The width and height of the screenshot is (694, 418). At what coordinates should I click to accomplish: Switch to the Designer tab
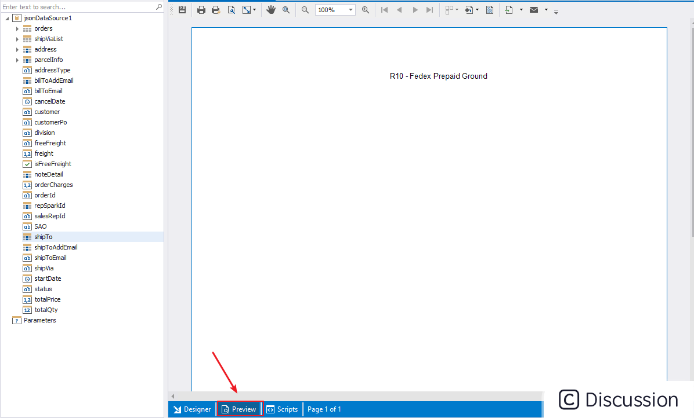[192, 409]
